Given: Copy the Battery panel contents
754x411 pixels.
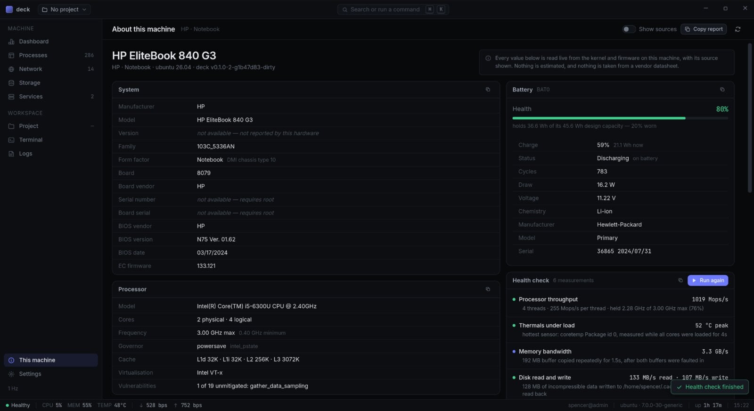Looking at the screenshot, I should pyautogui.click(x=722, y=90).
